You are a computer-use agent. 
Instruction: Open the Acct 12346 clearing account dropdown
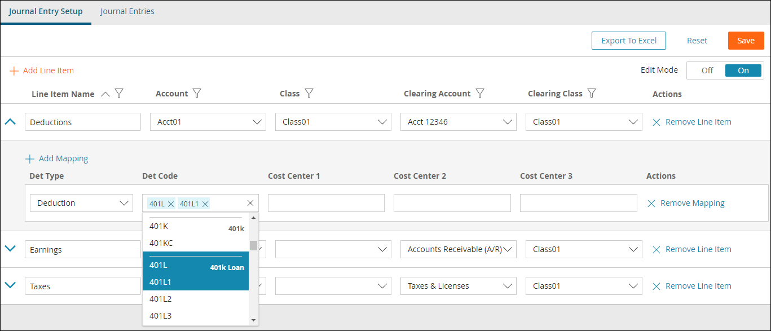click(x=459, y=122)
